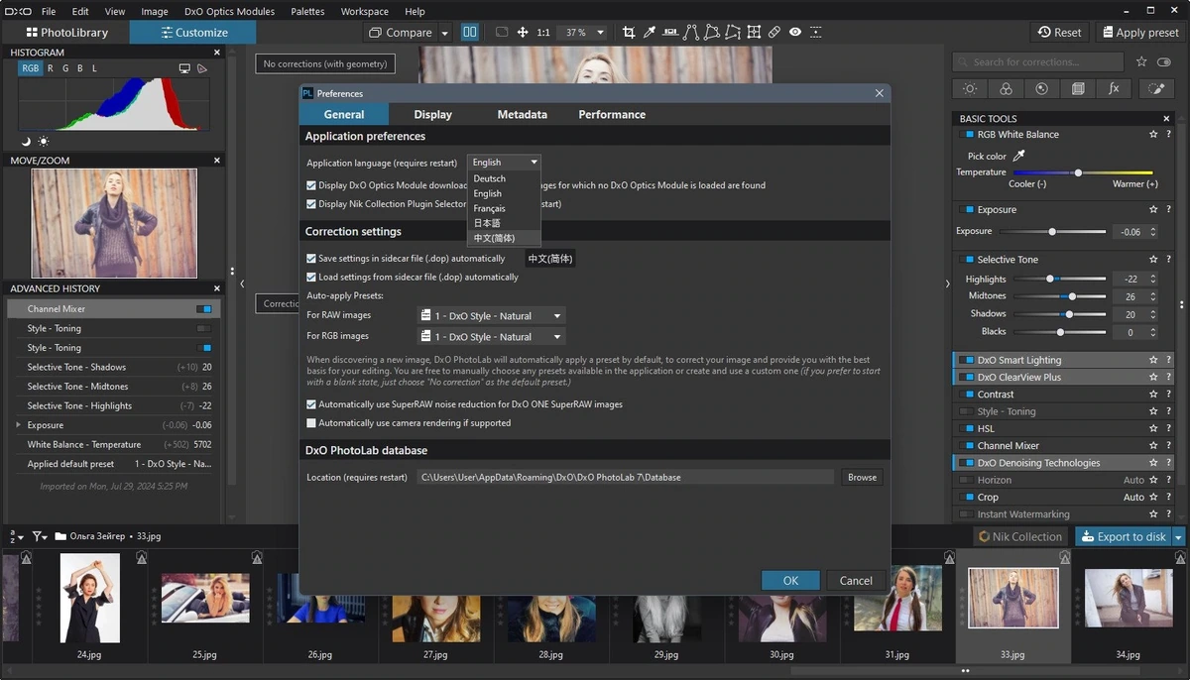Adjust the Exposure slider
Viewport: 1190px width, 680px height.
[x=1053, y=232]
